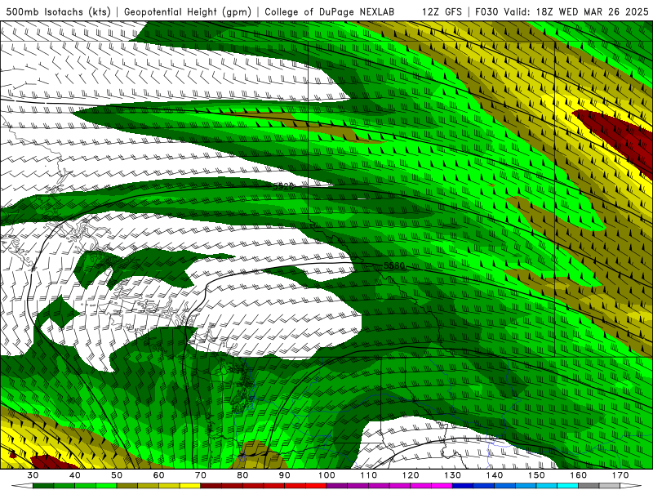Select the olive colorbar swatch under 50
Screen dimensions: 653x490
tap(127, 486)
